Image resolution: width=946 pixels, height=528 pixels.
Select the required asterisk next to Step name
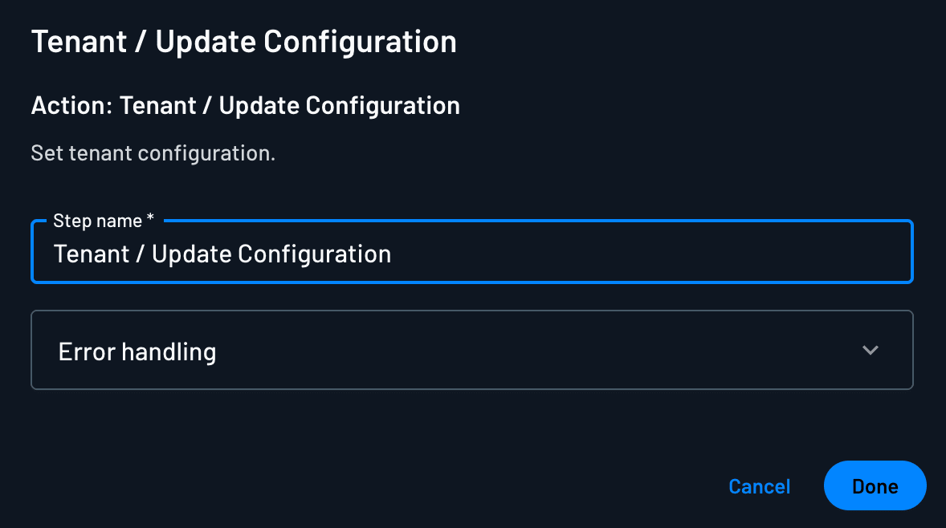point(151,218)
